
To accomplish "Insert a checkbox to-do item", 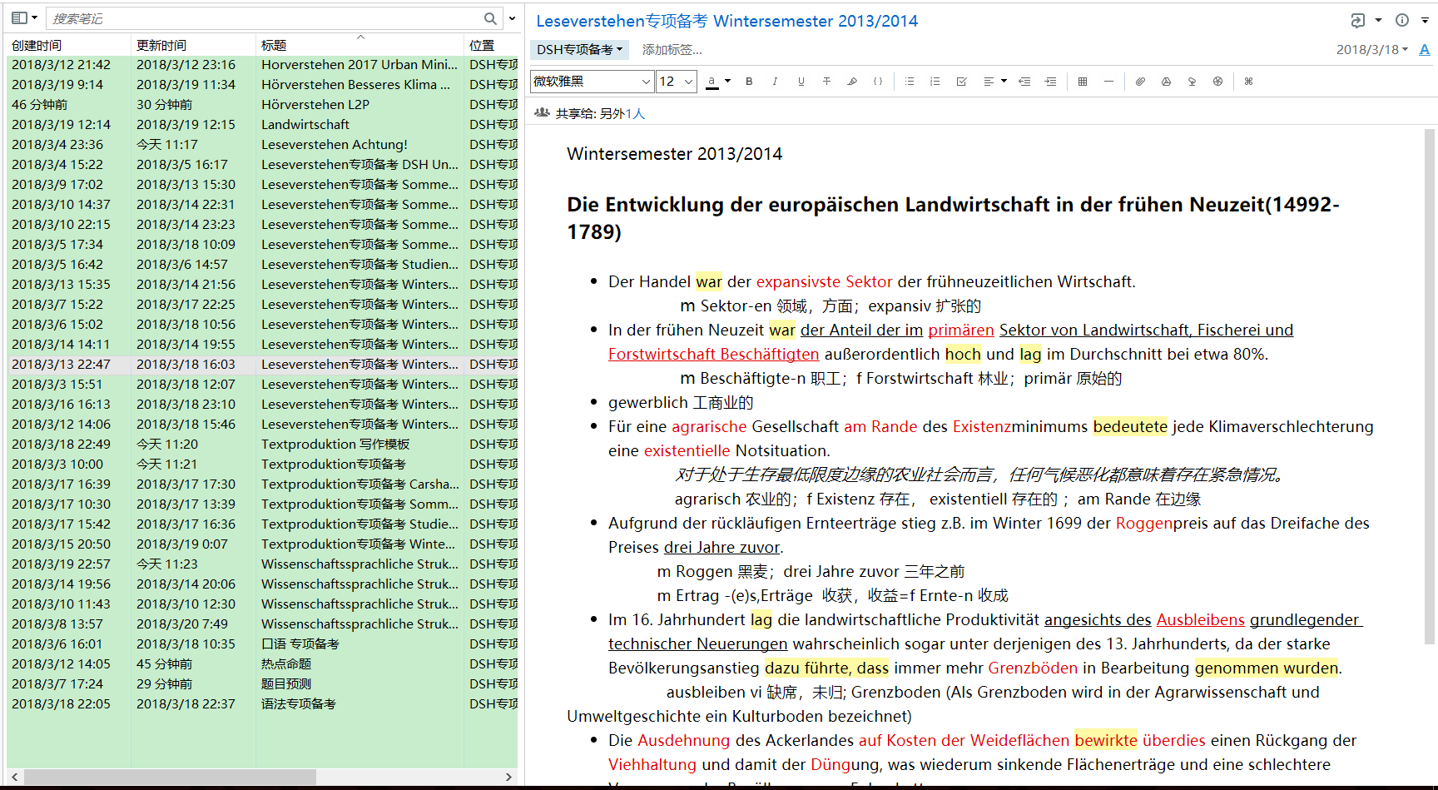I will (x=961, y=82).
